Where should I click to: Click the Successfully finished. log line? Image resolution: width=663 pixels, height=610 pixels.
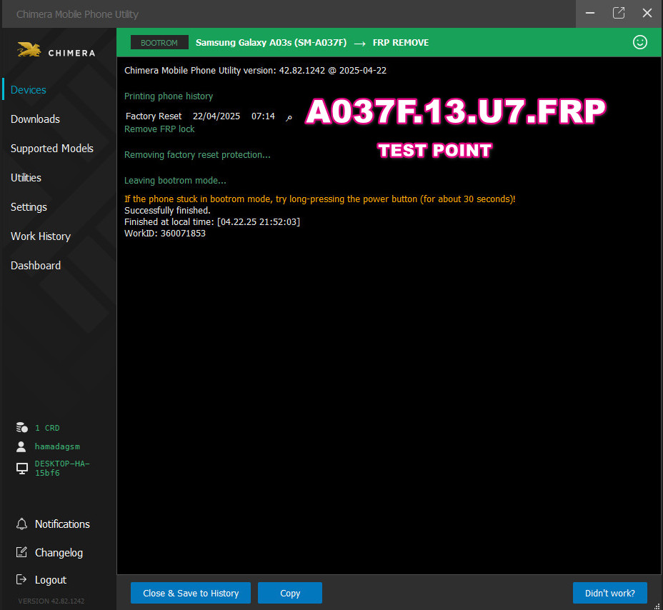point(167,211)
